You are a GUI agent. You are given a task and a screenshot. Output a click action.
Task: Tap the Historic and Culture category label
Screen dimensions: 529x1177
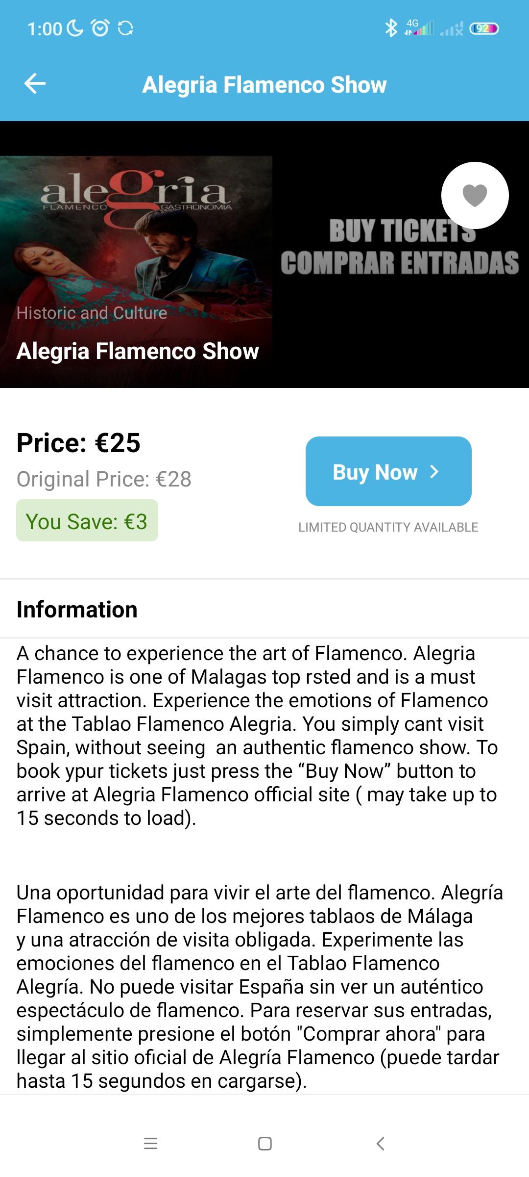pos(92,313)
